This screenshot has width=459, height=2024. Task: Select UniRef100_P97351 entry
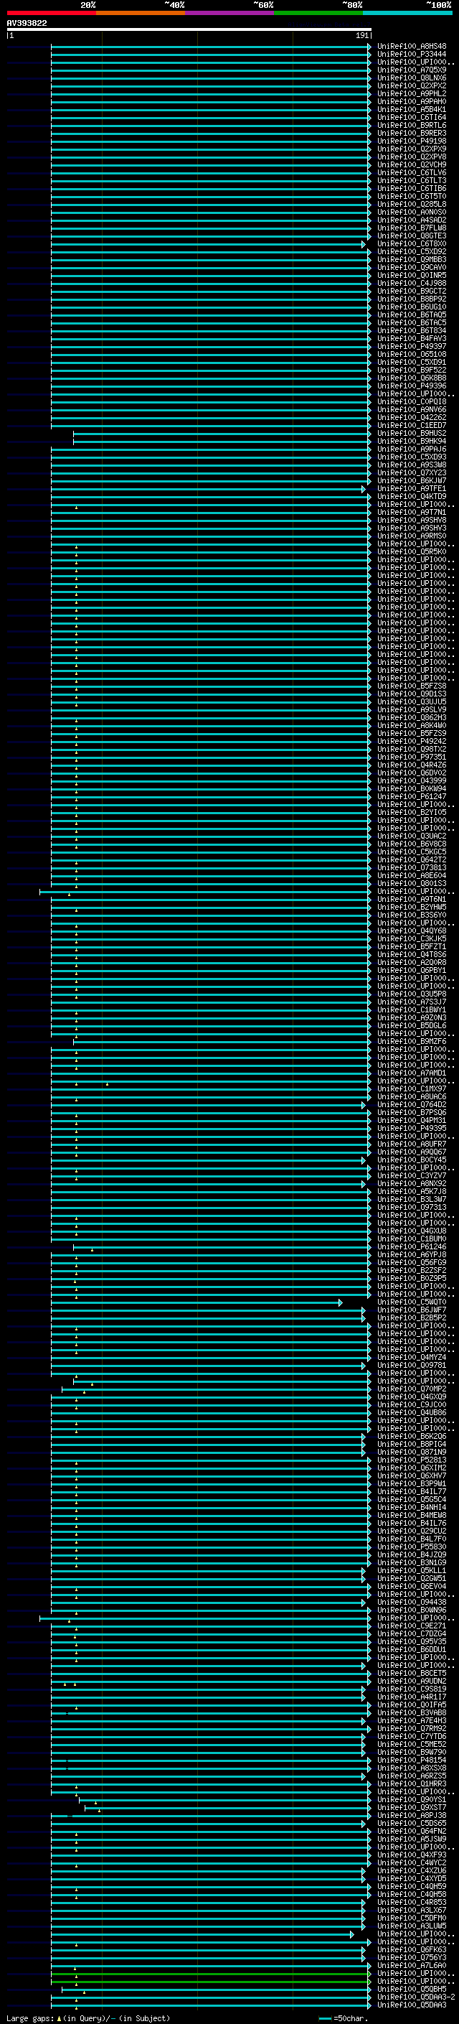412,757
